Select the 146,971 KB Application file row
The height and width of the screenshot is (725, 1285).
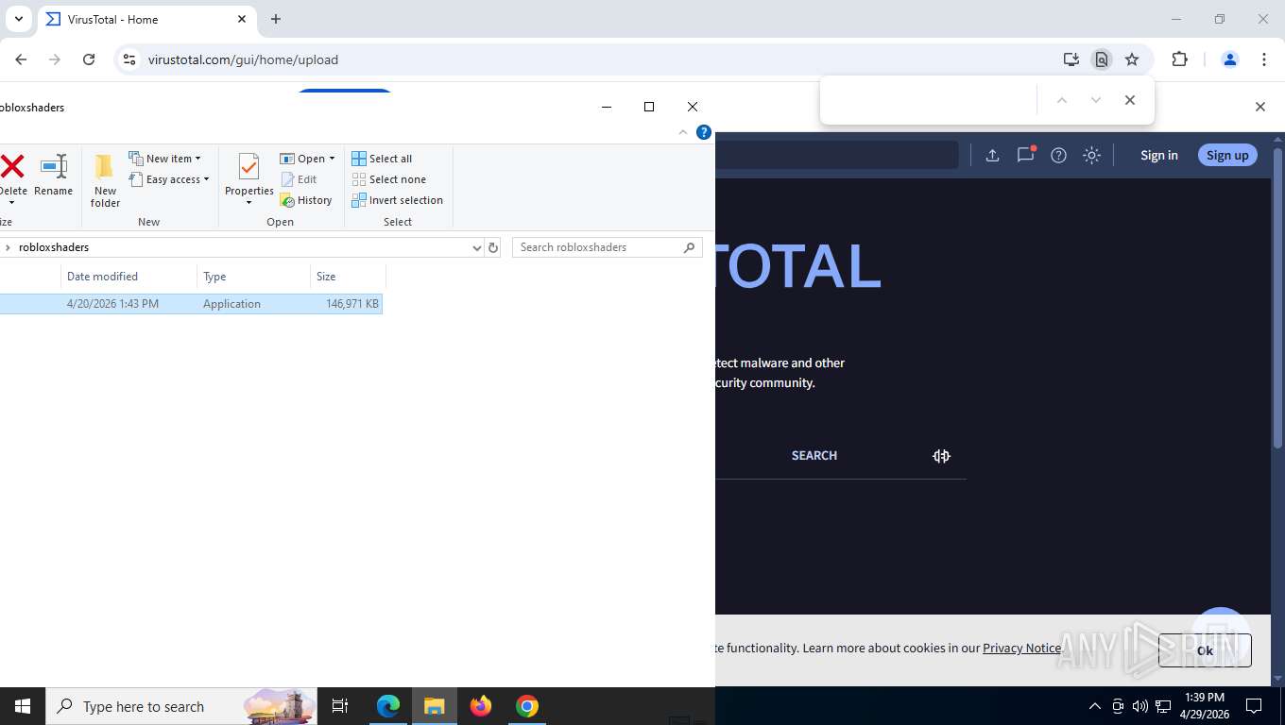(191, 304)
